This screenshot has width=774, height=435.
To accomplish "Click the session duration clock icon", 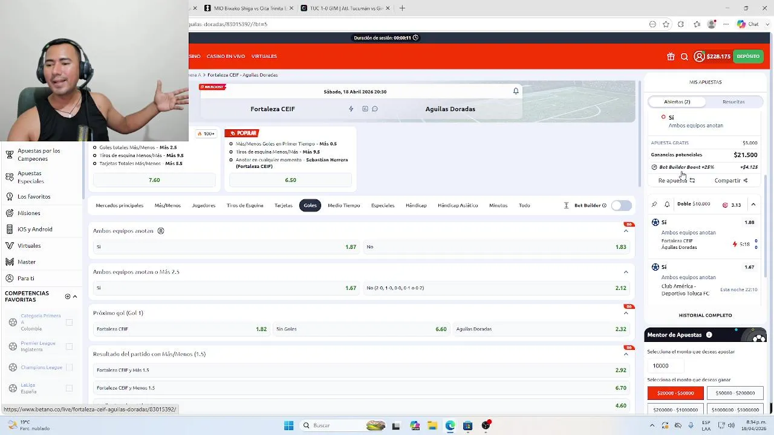I will coord(415,37).
